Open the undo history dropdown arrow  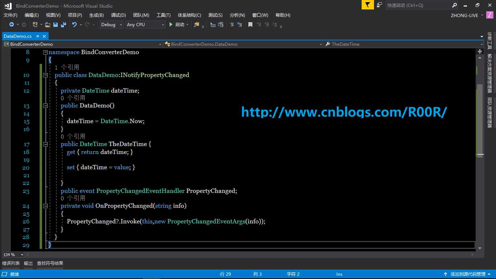click(81, 25)
